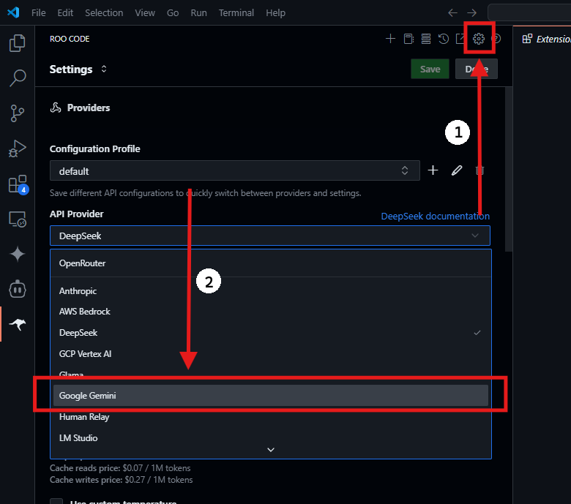Image resolution: width=571 pixels, height=504 pixels.
Task: Start a new Roo Code task with plus
Action: click(x=390, y=39)
